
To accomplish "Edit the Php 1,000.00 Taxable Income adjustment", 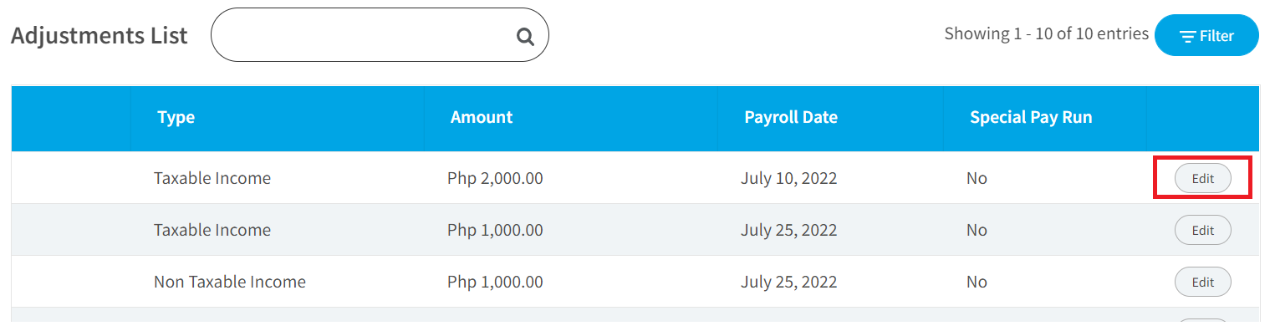I will (x=1202, y=230).
